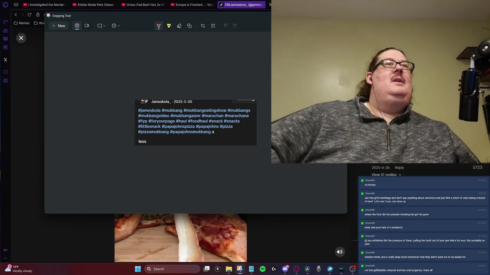Open Discord from the taskbar
Screen dimensions: 490x275
[x=285, y=269]
